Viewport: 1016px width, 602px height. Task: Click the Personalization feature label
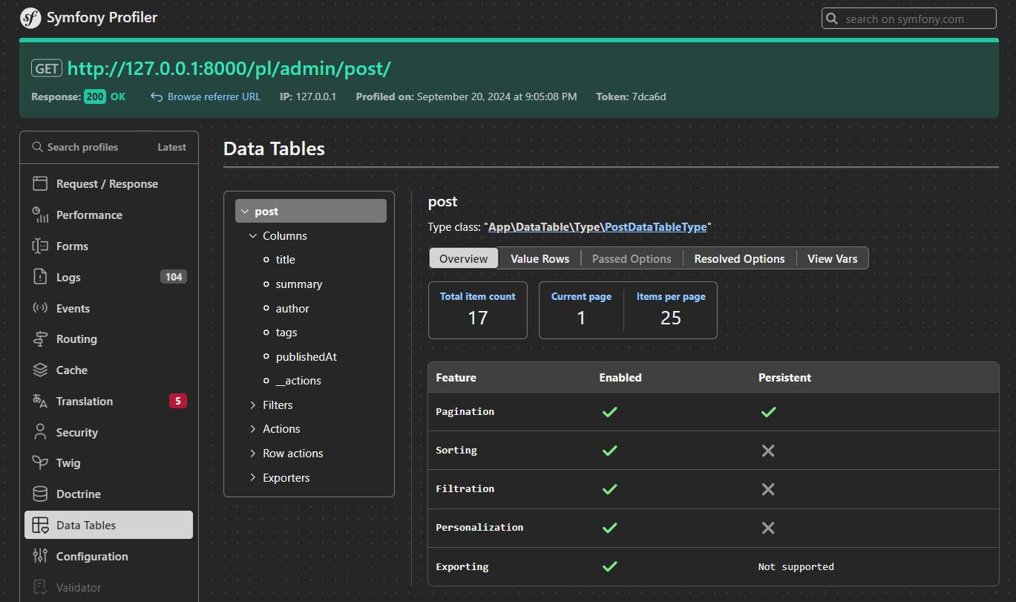point(479,527)
